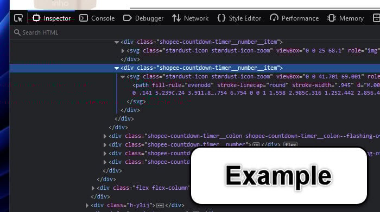
Task: Collapse the first countdown-timer__number__item div
Action: [x=117, y=42]
